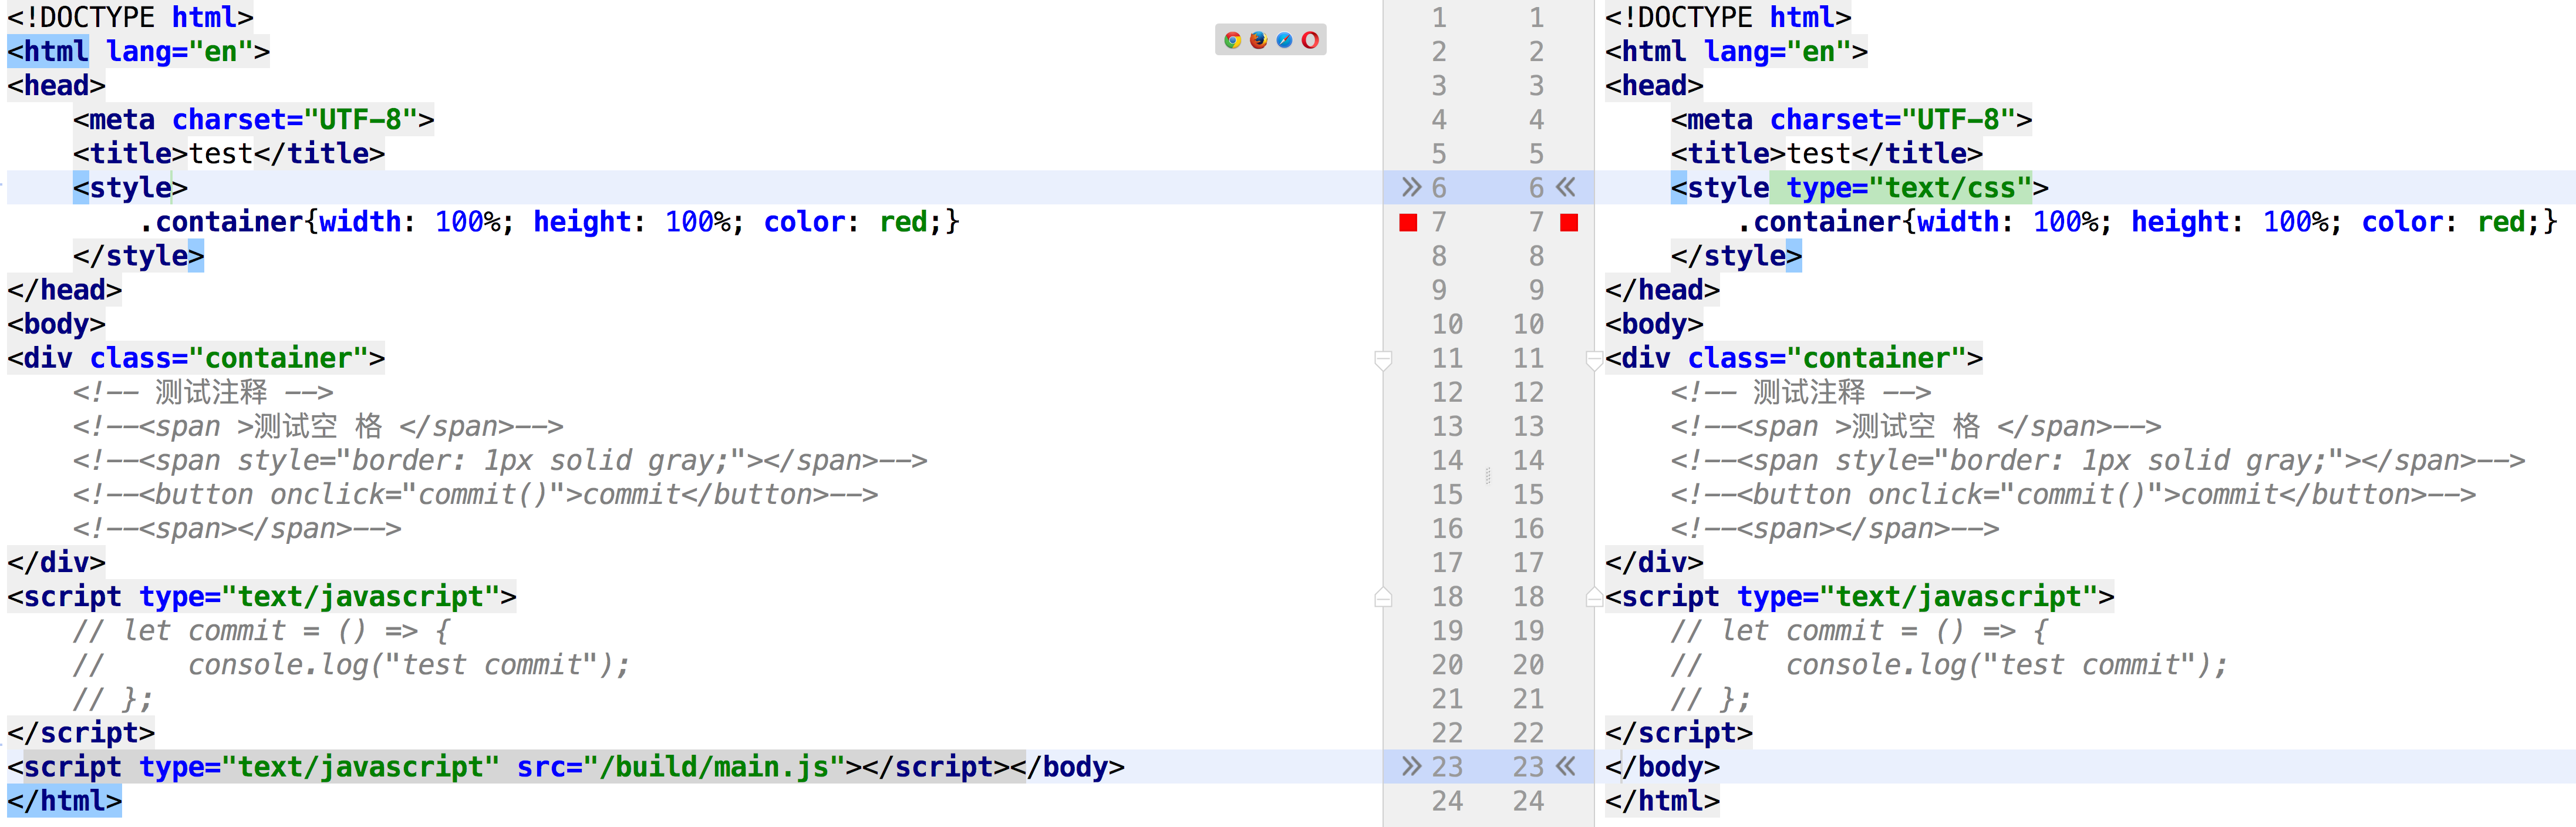The width and height of the screenshot is (2576, 827).
Task: Click </style> closing tag in left editor
Action: pyautogui.click(x=138, y=256)
